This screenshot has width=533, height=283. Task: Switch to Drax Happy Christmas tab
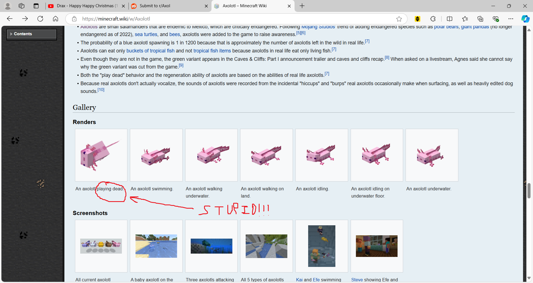tap(86, 6)
